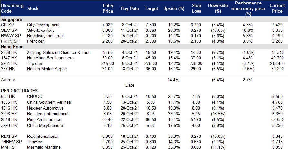
Task: Select the 'Buy Date' column header
Action: (x=130, y=8)
